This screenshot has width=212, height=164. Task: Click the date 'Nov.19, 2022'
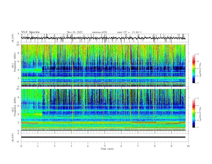pyautogui.click(x=75, y=32)
